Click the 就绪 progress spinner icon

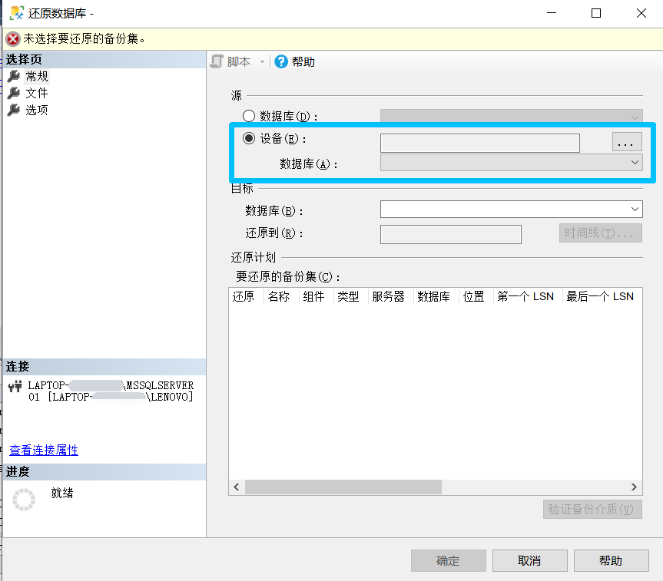tap(23, 499)
